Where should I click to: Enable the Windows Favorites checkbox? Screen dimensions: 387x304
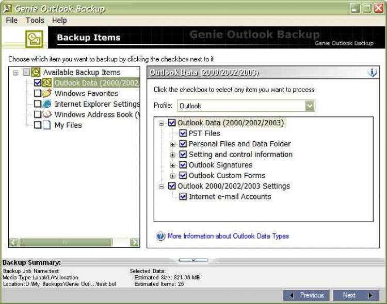click(x=38, y=94)
